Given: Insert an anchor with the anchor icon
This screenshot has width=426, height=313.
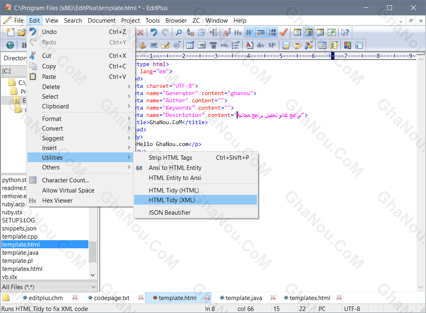Looking at the screenshot, I should point(143,45).
